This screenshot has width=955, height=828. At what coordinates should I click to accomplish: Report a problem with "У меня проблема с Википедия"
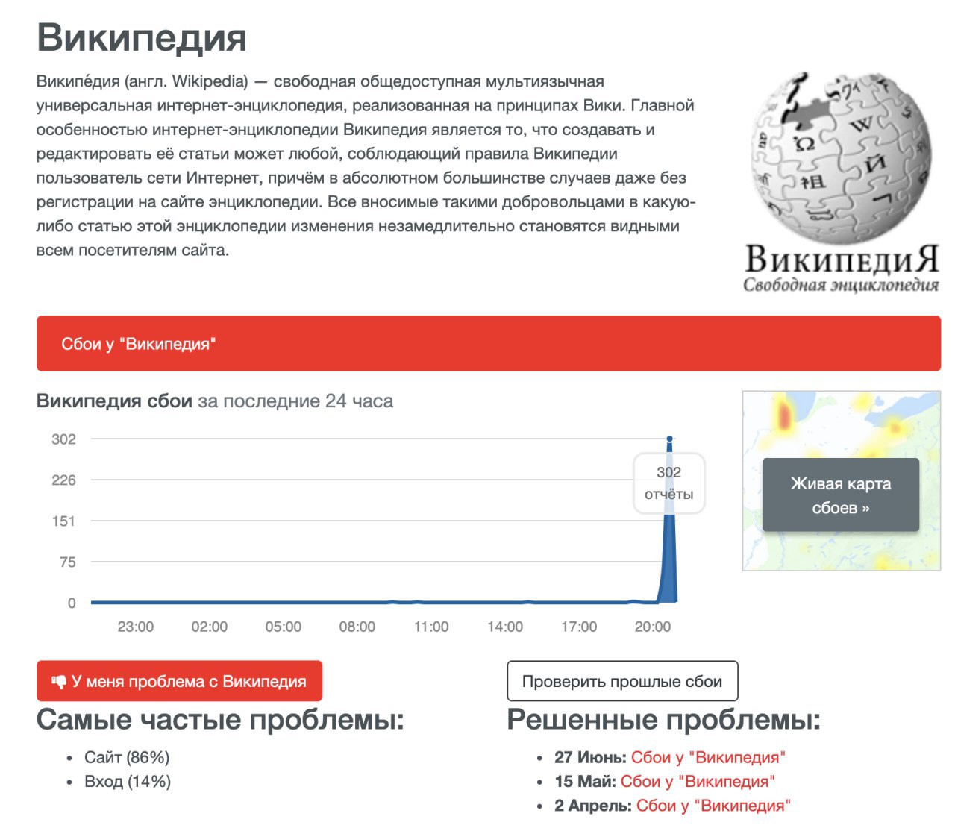coord(179,681)
